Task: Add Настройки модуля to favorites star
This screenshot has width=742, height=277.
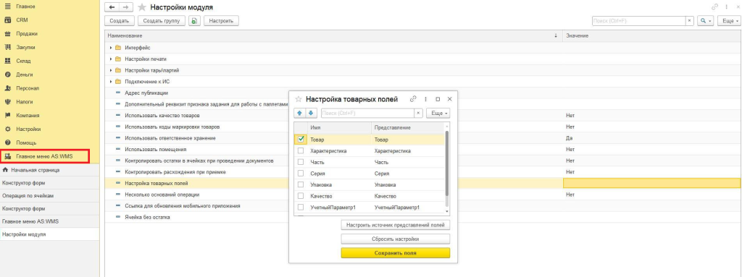Action: [x=141, y=7]
